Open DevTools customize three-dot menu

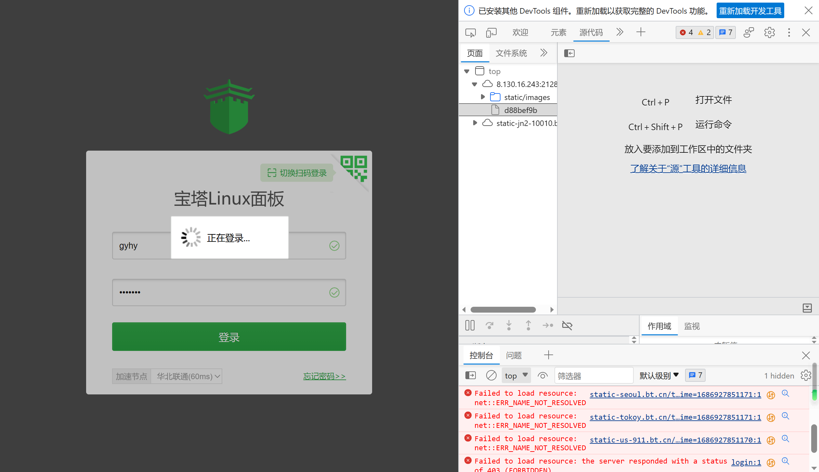point(789,32)
